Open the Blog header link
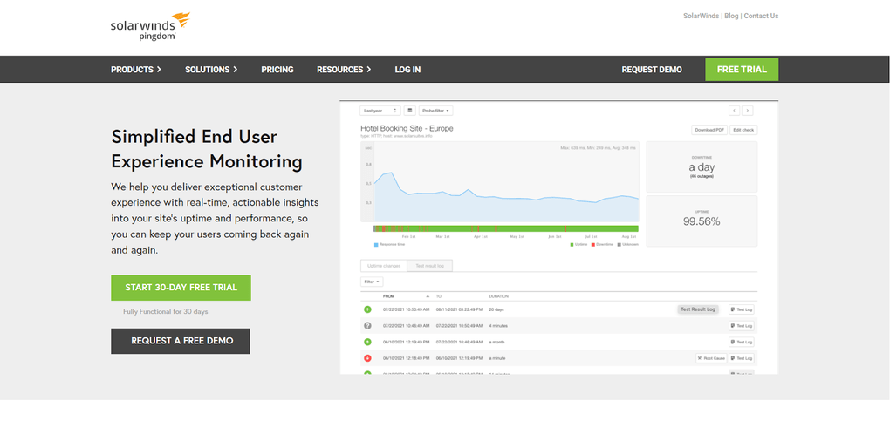890x421 pixels. tap(732, 16)
